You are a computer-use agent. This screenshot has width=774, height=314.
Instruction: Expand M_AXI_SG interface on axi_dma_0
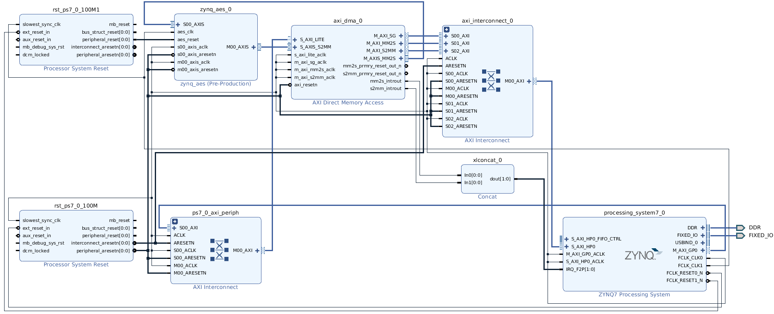pos(401,36)
